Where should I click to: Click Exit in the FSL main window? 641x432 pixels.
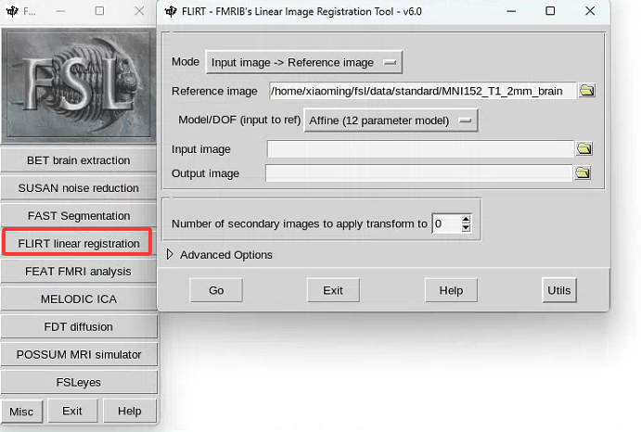pyautogui.click(x=72, y=411)
